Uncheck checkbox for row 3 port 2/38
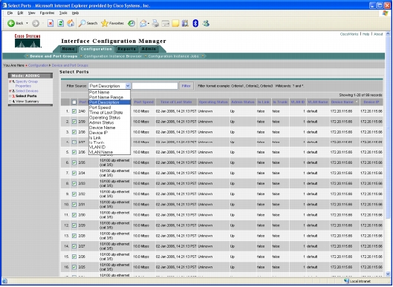This screenshot has width=393, height=287. [x=74, y=132]
